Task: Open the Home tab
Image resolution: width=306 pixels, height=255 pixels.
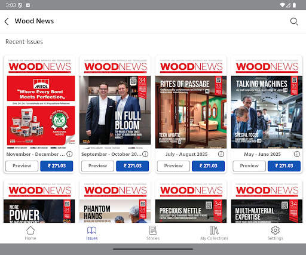Action: point(30,233)
